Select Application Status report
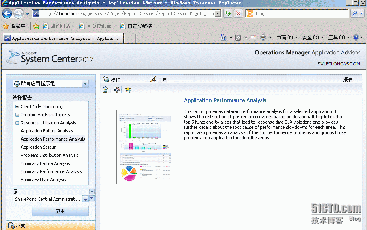This screenshot has width=367, height=230. click(38, 147)
